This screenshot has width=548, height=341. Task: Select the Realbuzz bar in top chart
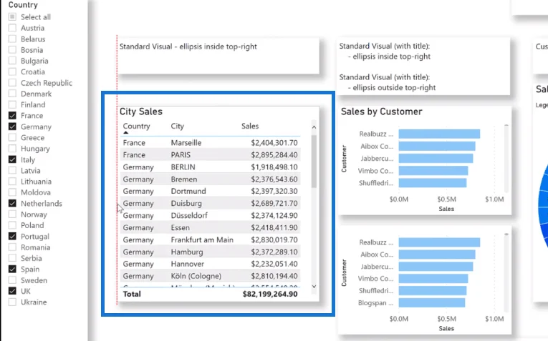click(x=439, y=134)
